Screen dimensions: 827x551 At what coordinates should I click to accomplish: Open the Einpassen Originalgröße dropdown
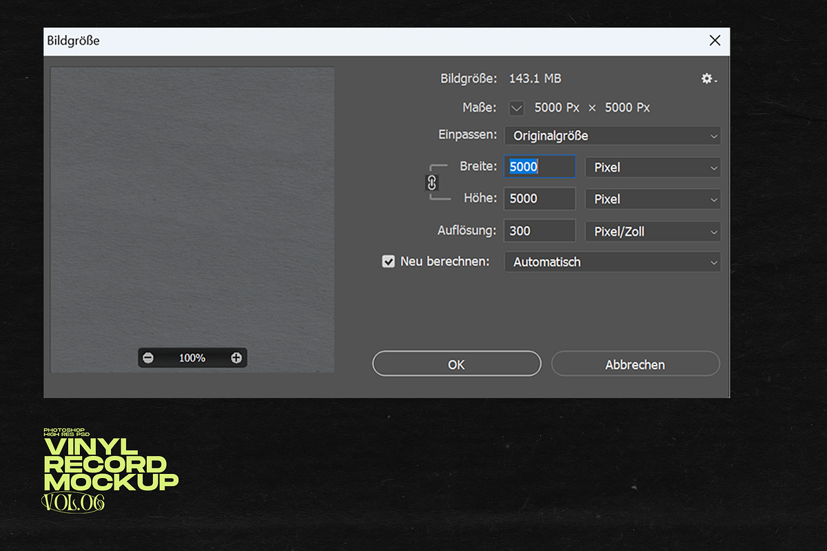pyautogui.click(x=613, y=136)
